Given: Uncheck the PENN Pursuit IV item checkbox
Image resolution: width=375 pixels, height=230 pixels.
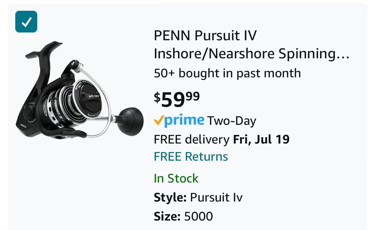Looking at the screenshot, I should click(26, 21).
